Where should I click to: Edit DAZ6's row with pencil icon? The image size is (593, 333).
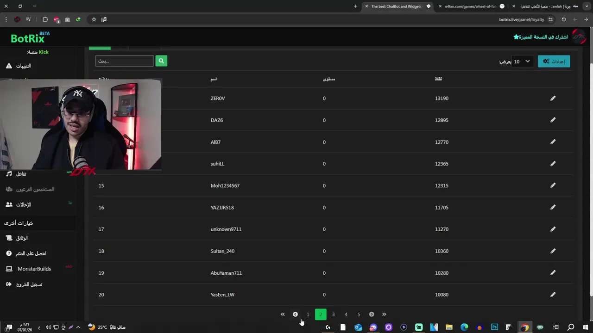point(553,120)
